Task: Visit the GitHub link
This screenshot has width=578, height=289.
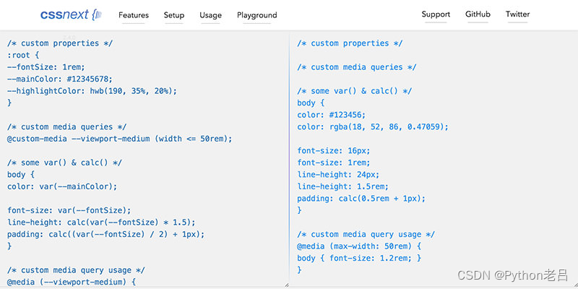Action: 478,14
